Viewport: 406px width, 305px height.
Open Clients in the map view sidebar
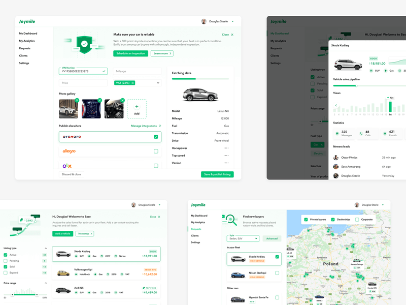194,236
